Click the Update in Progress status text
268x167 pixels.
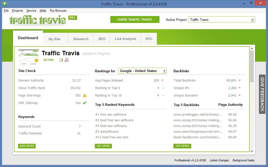[x=96, y=54]
